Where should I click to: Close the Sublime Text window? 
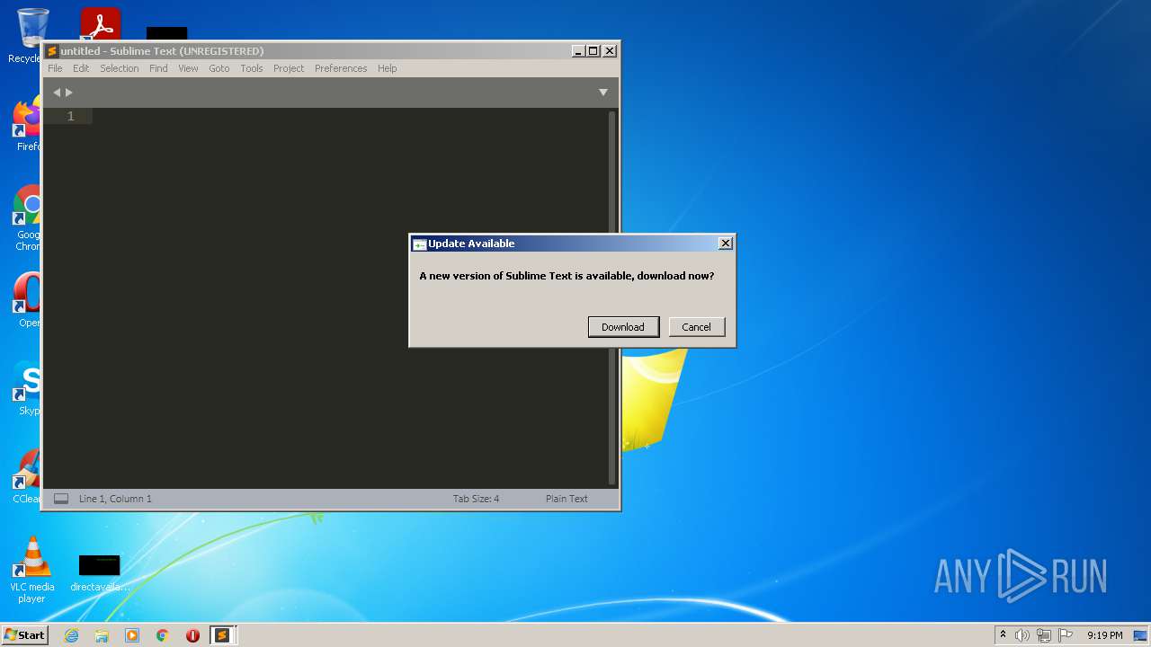coord(610,51)
